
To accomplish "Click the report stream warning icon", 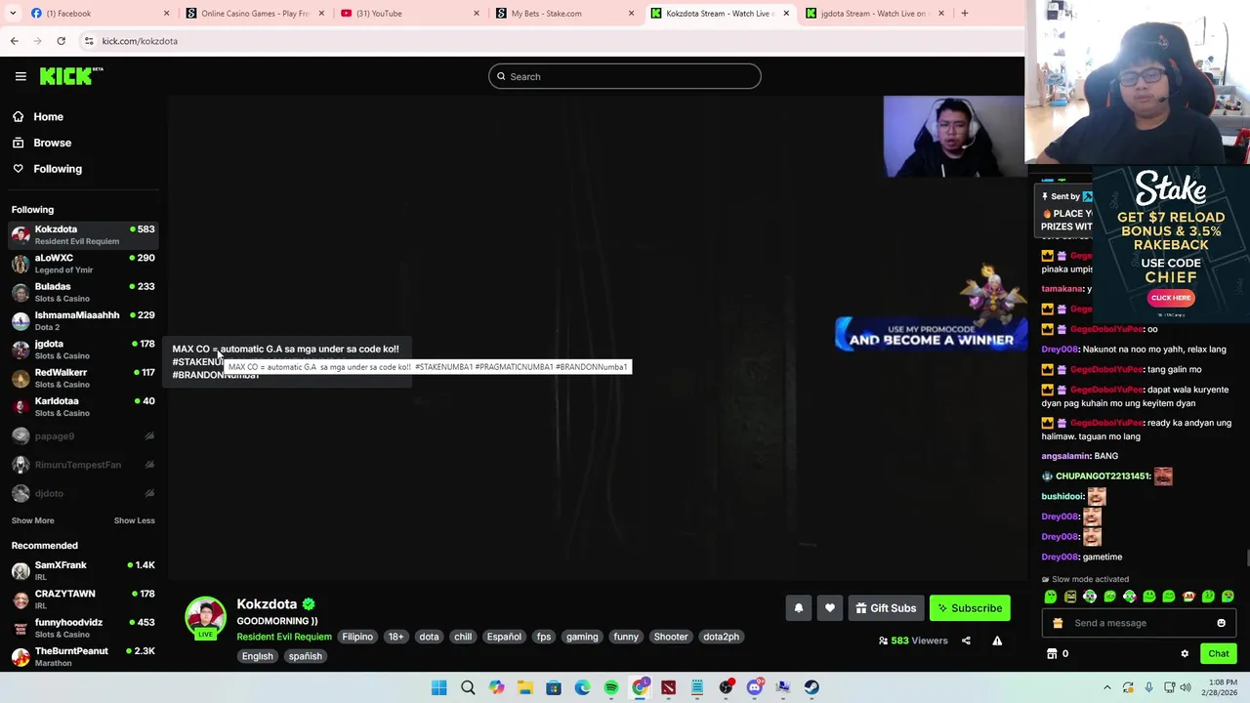I will tap(997, 641).
